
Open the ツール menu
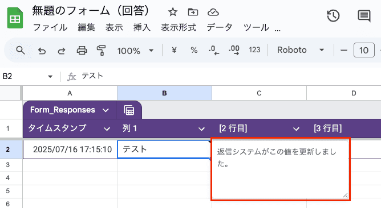point(256,27)
